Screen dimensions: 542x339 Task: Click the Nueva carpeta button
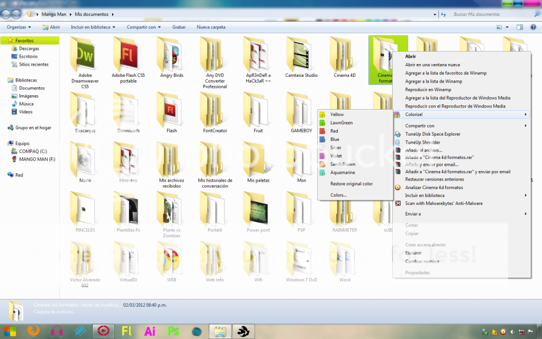pos(211,27)
